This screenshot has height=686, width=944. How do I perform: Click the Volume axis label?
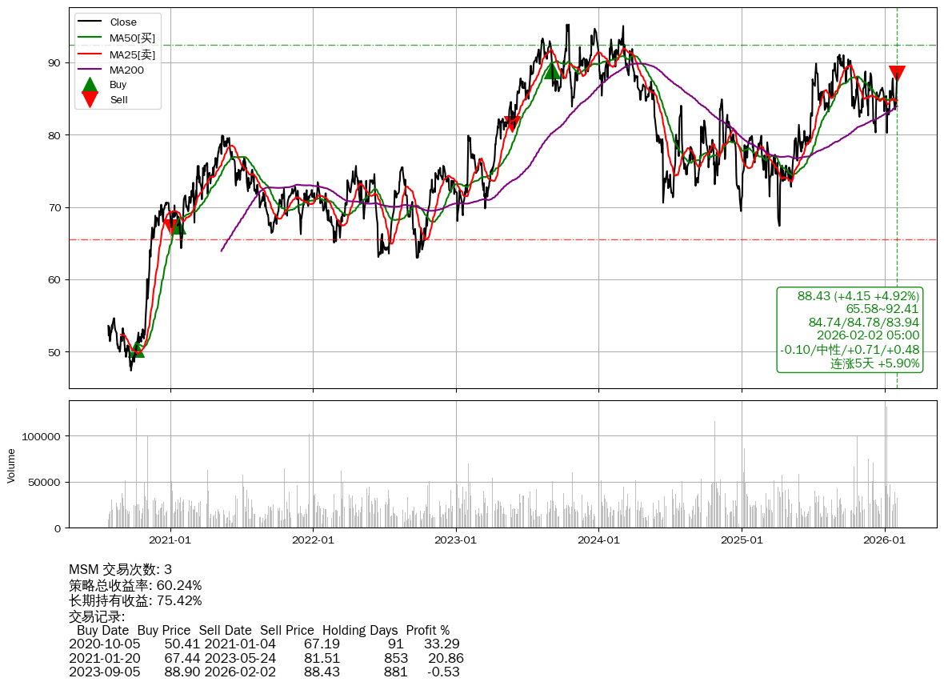[11, 465]
